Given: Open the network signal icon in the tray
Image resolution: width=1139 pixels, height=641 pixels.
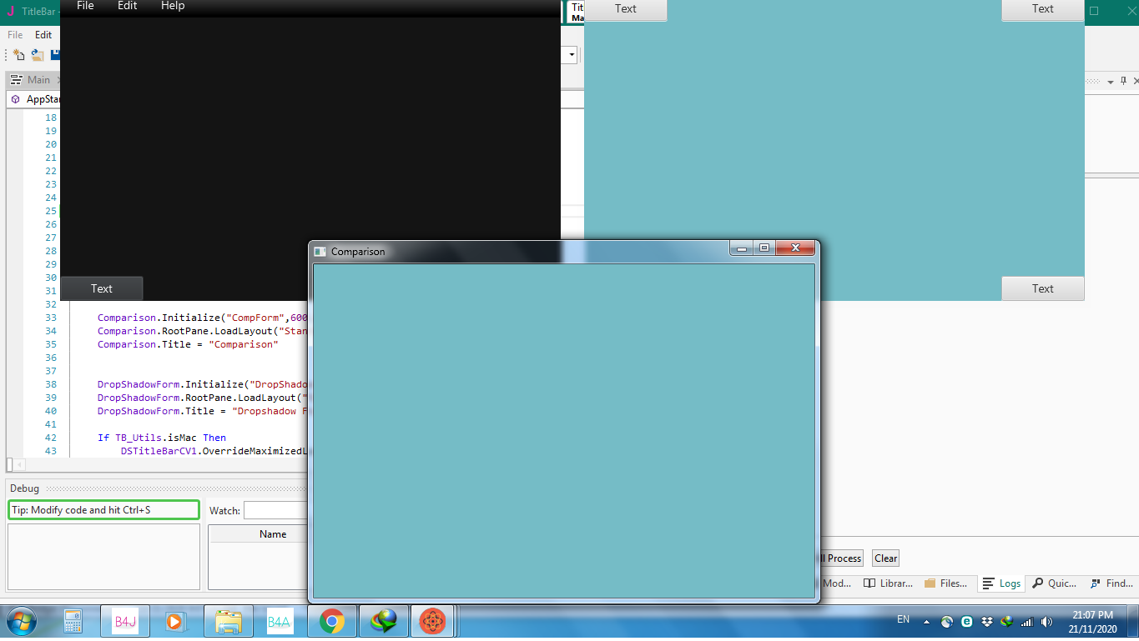Looking at the screenshot, I should [x=1027, y=622].
